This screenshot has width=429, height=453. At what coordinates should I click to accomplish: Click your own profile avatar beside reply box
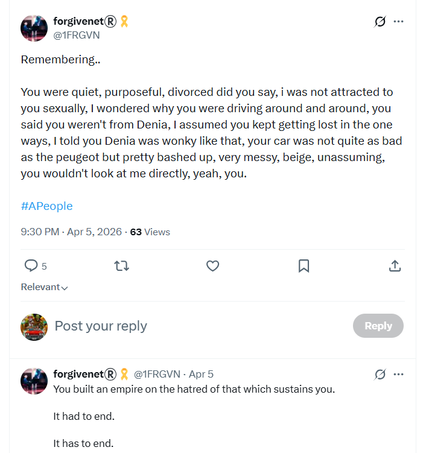(34, 327)
